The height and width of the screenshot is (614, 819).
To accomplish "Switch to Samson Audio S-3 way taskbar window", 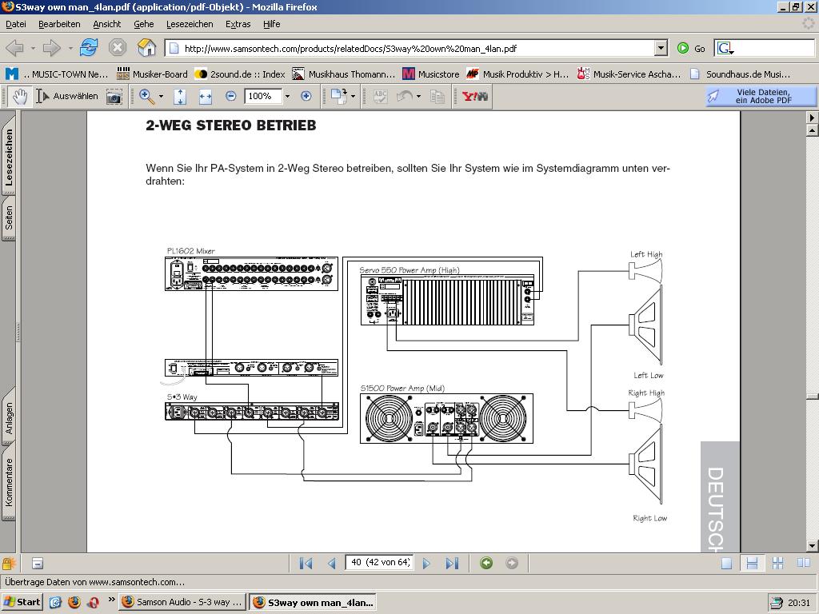I will point(182,602).
